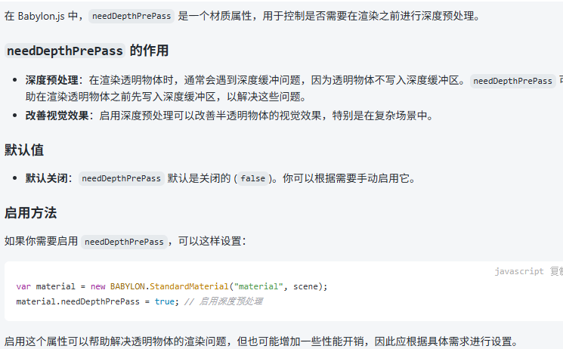Image resolution: width=563 pixels, height=349 pixels.
Task: Click the "material" string literal in the code
Action: tap(258, 286)
